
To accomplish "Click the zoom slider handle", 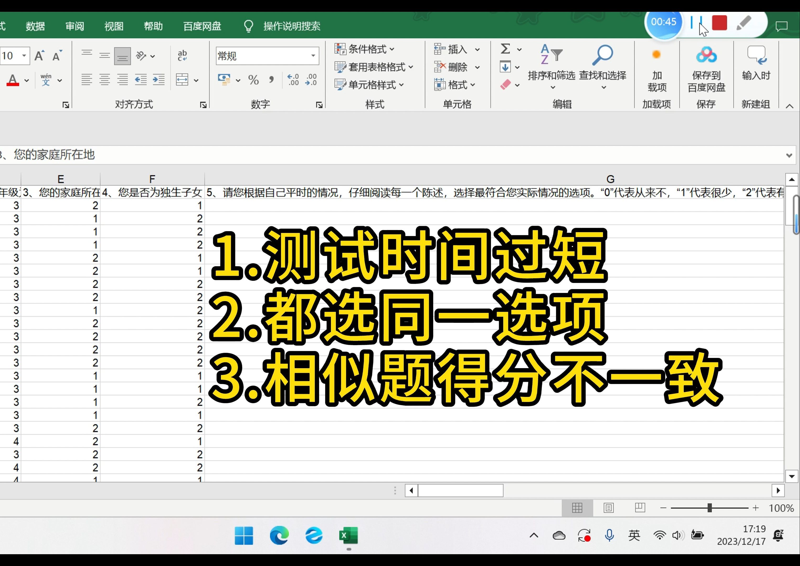I will point(709,508).
